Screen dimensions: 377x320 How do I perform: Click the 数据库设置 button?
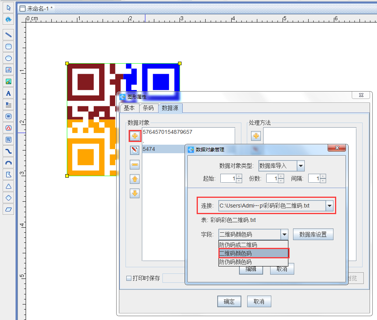point(313,234)
